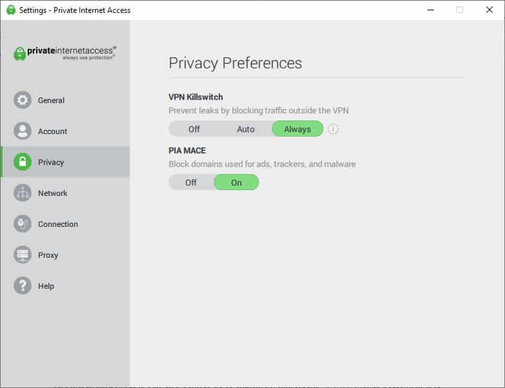Turn PIA MACE On
Screen dimensions: 505x388
pyautogui.click(x=236, y=182)
